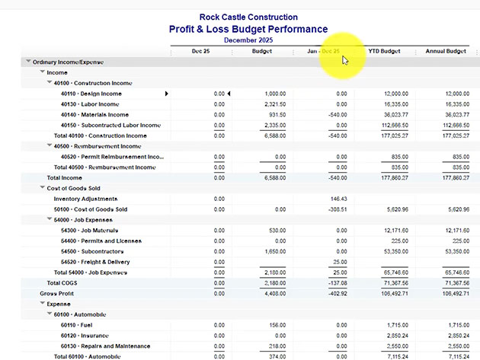Select the 40140 Materials Income row label
The width and height of the screenshot is (480, 360).
click(94, 115)
